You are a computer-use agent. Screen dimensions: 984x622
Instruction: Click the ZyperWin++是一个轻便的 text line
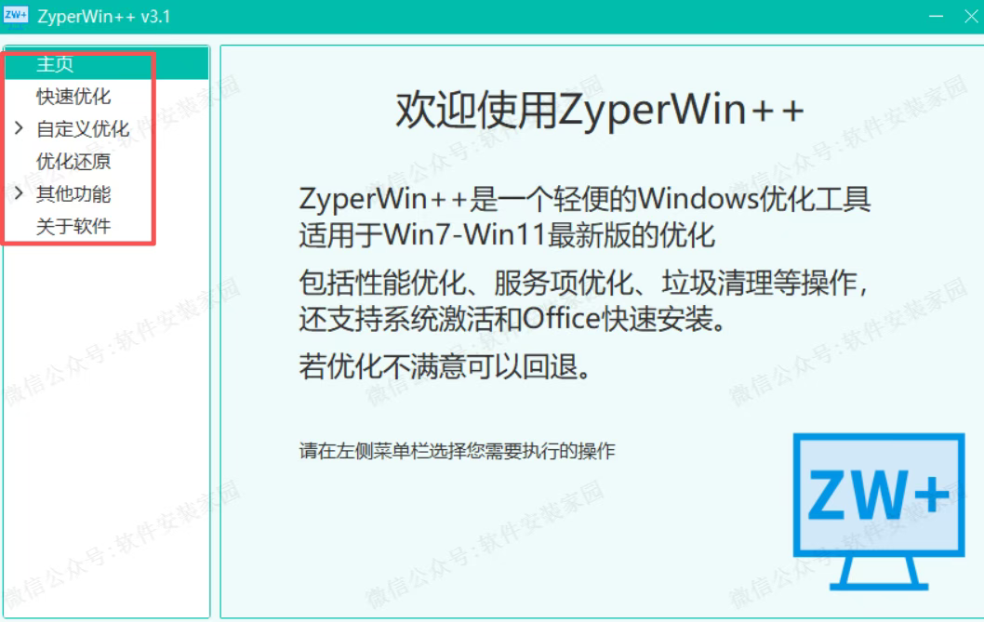point(584,199)
